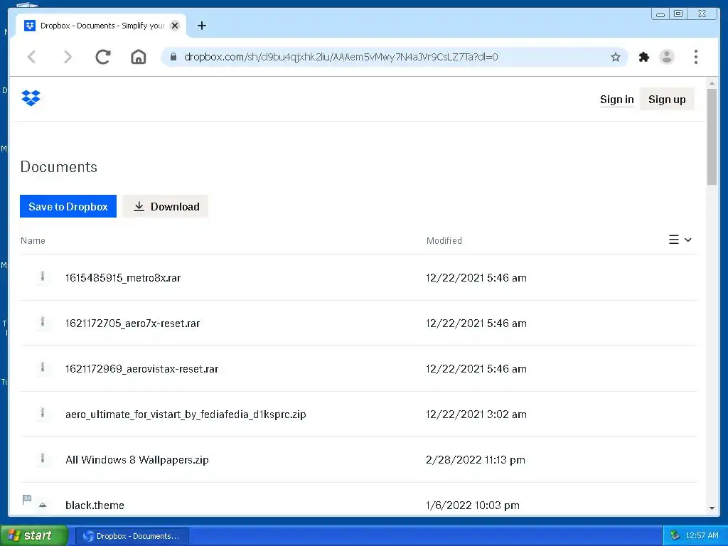
Task: Click Save to Dropbox
Action: 68,206
